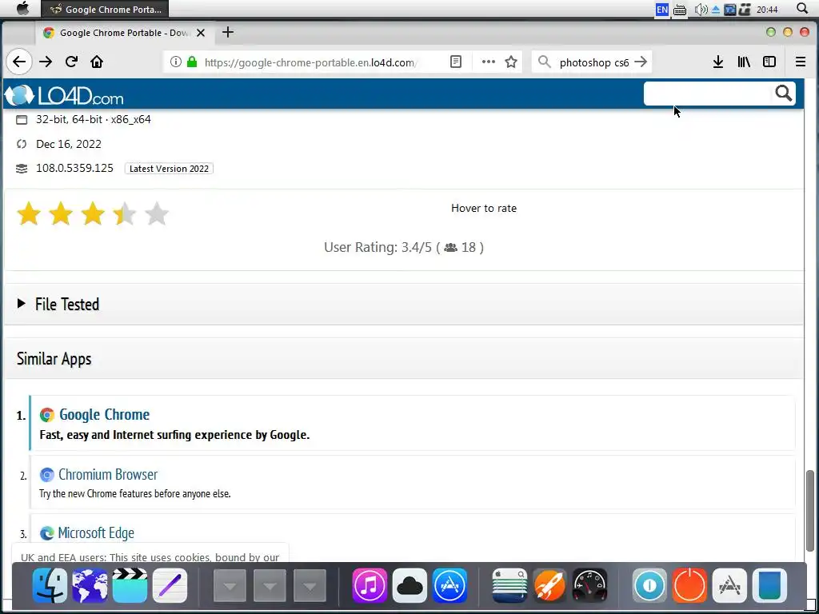Close the Google Chrome Portable tab

tap(201, 33)
